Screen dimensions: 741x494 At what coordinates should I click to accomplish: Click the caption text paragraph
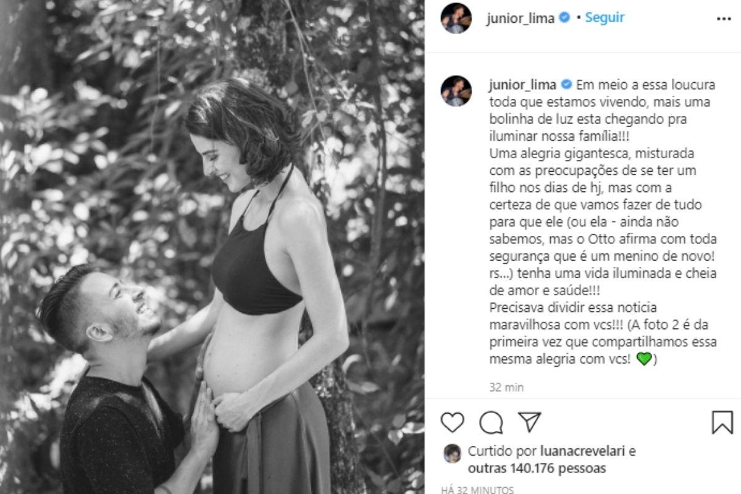[x=603, y=222]
